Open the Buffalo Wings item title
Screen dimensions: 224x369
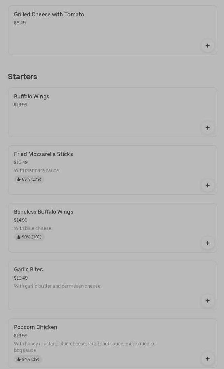(x=31, y=96)
